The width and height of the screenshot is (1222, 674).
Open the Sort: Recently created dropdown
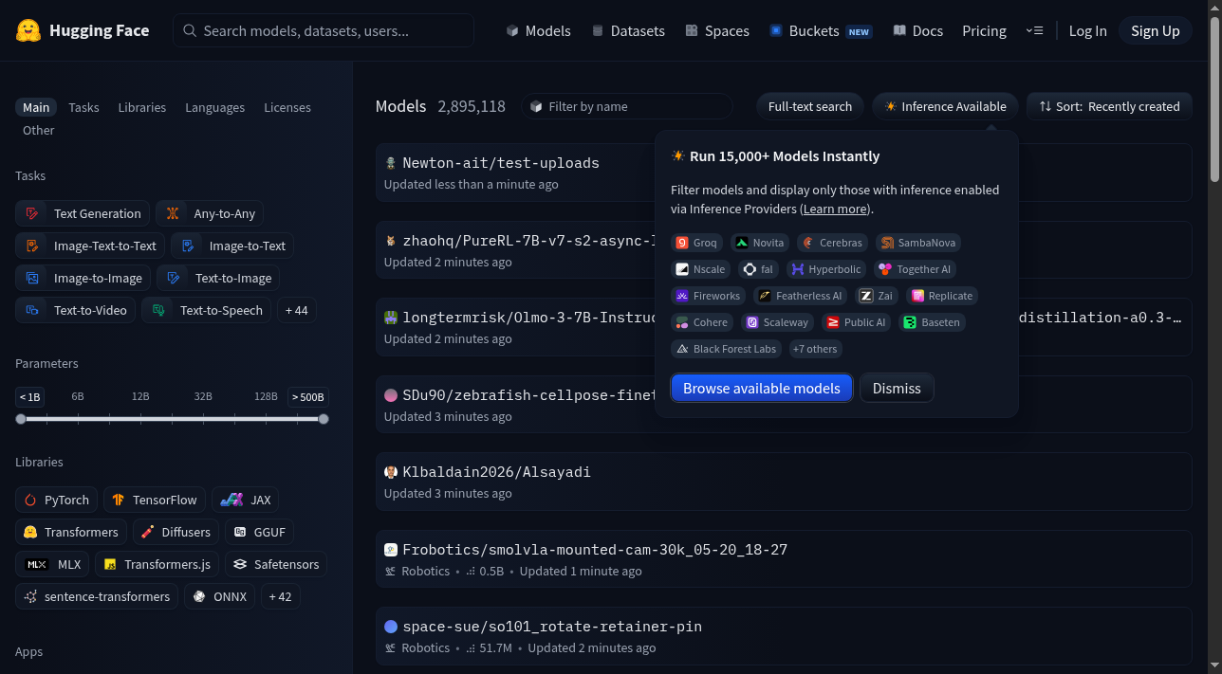tap(1109, 106)
